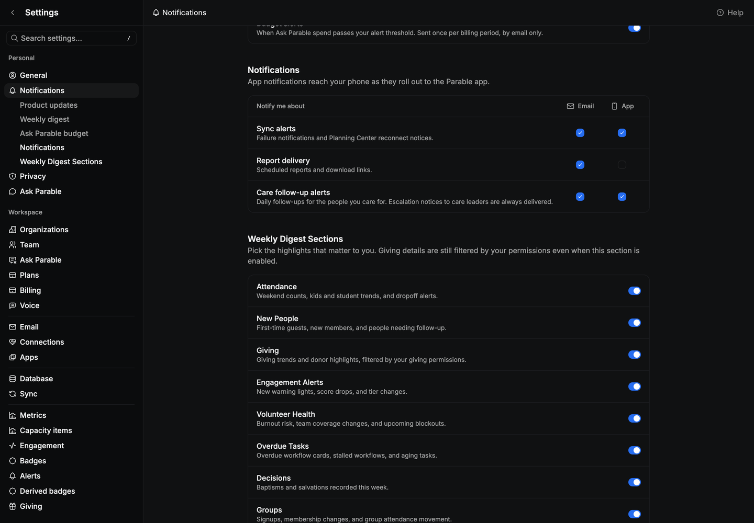Click the Team people icon
This screenshot has height=523, width=754.
[13, 245]
